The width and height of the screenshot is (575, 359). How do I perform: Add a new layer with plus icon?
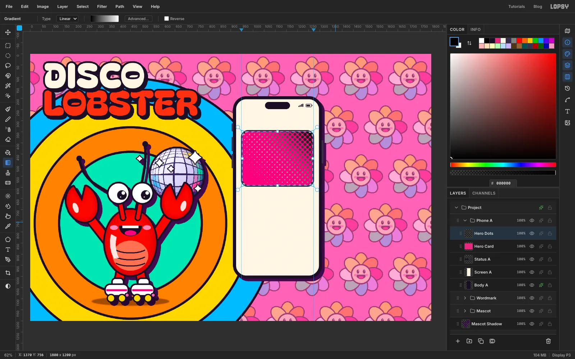click(458, 341)
